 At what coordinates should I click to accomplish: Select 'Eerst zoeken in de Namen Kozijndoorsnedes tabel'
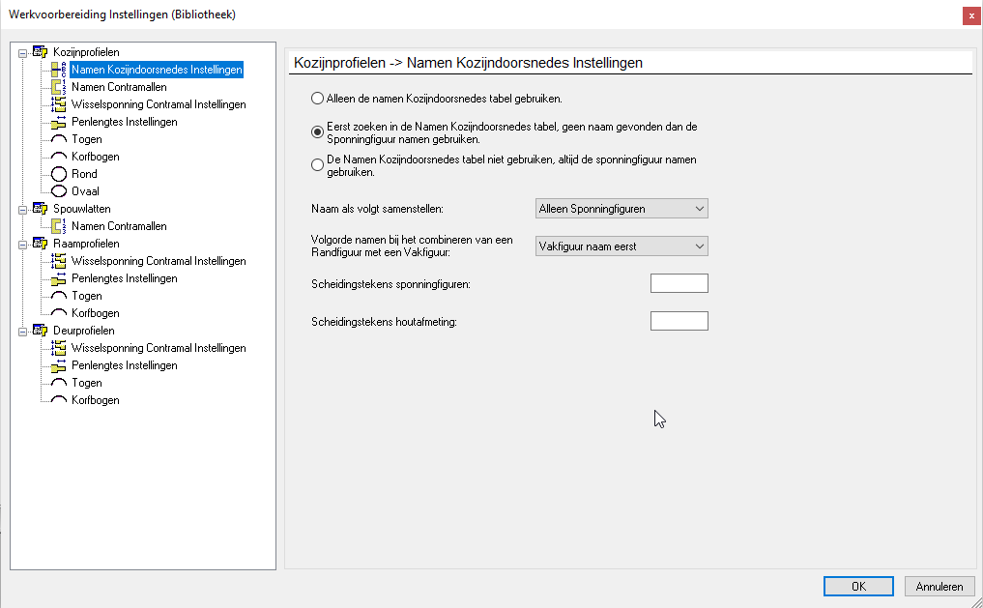pyautogui.click(x=316, y=132)
